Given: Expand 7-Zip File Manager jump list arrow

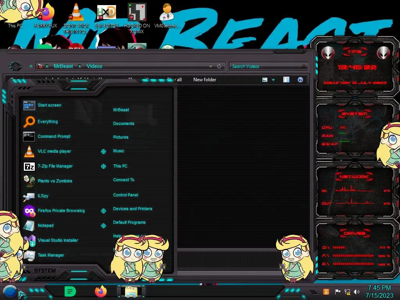Looking at the screenshot, I should (x=104, y=166).
